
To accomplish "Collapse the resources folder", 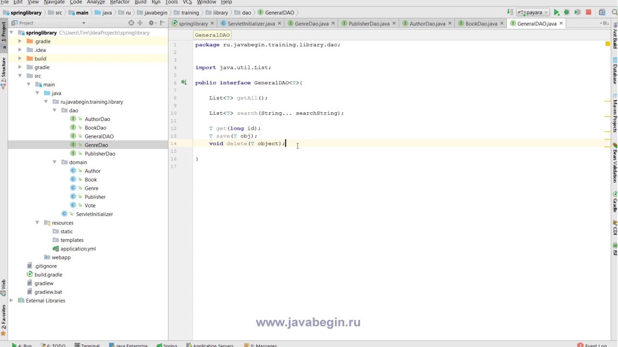I will pos(37,223).
